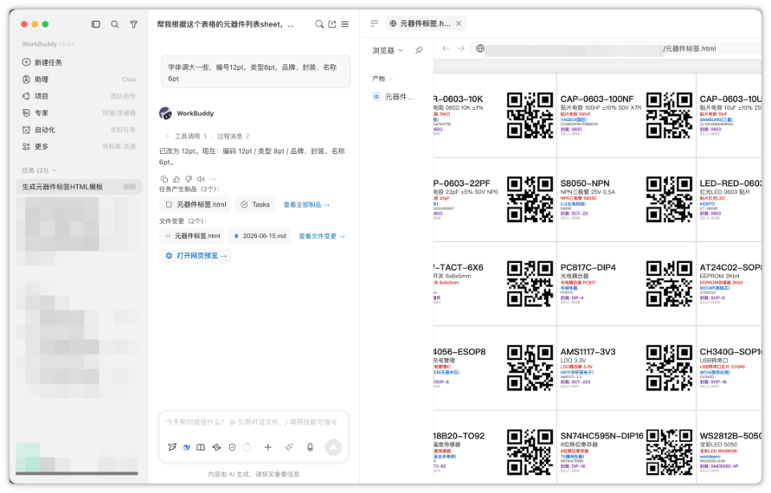Click the blue bird icon in input toolbar

click(187, 447)
